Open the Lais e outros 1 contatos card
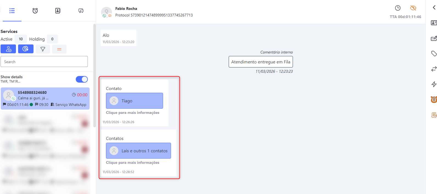 (x=138, y=151)
